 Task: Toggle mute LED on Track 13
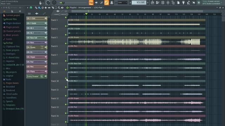pyautogui.click(x=66, y=113)
